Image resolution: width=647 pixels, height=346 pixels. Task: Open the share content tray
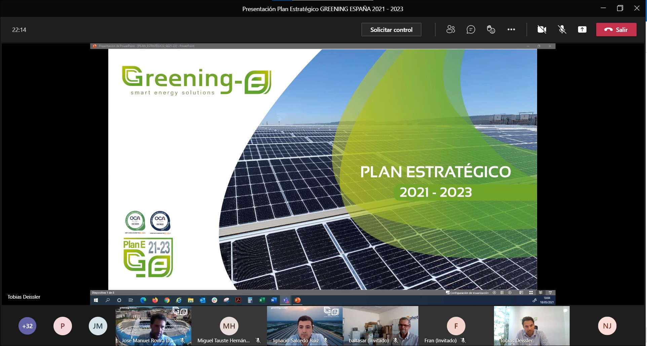(582, 30)
